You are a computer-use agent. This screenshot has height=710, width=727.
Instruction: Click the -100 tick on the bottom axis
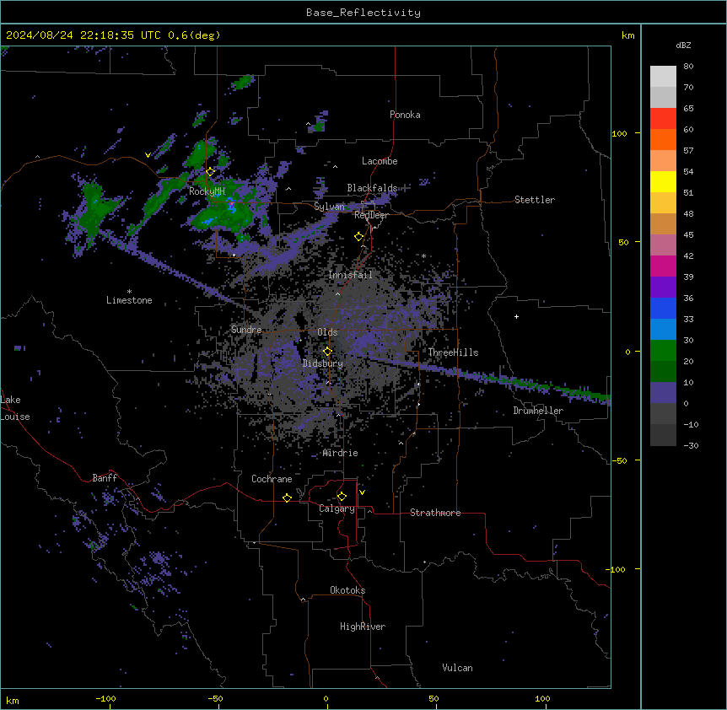[x=105, y=698]
